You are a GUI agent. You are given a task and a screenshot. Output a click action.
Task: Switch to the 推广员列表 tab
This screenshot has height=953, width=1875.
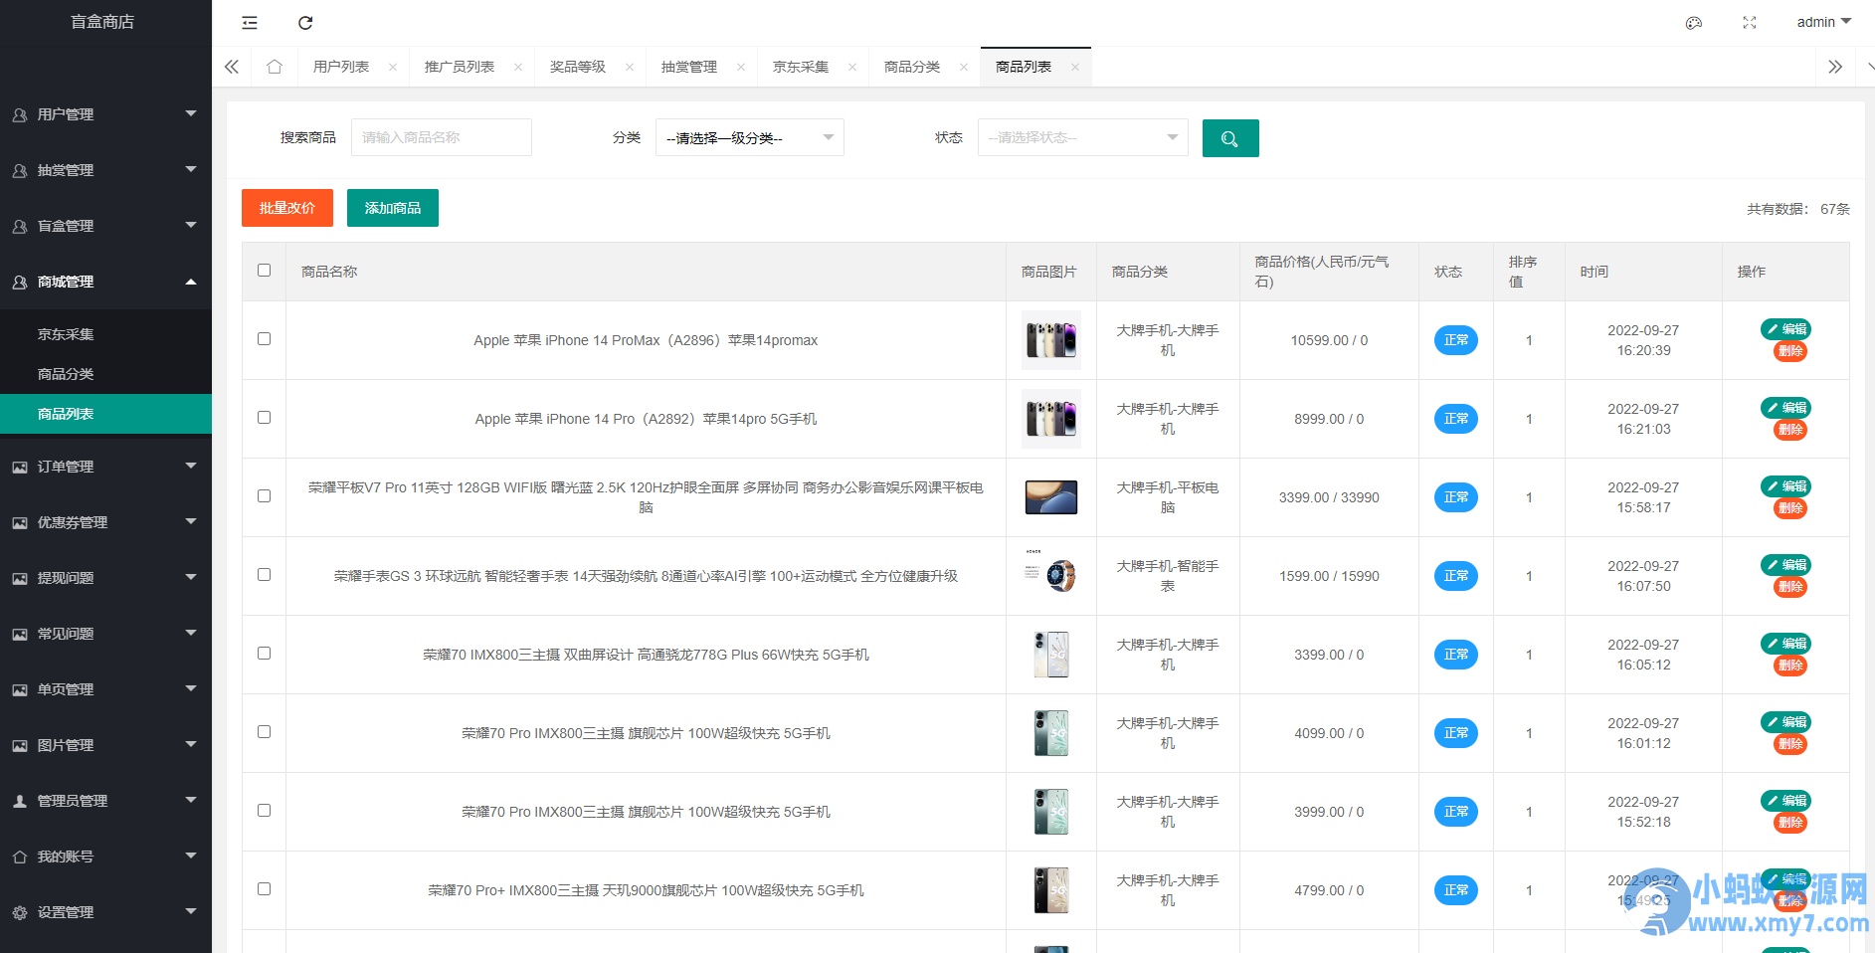[x=460, y=67]
